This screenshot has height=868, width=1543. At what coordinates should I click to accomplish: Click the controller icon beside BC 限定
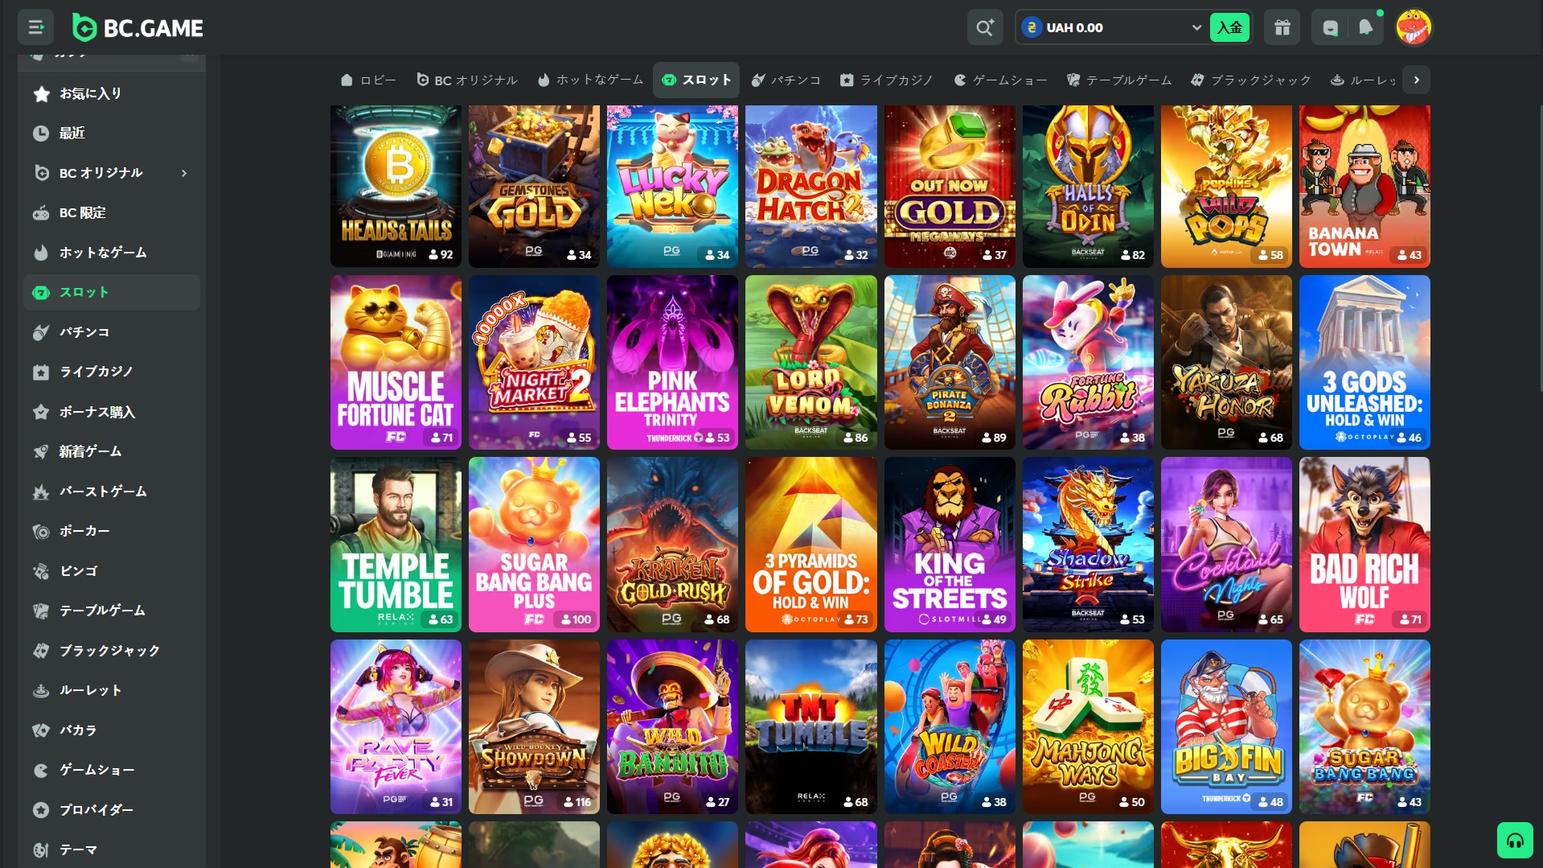click(x=41, y=213)
